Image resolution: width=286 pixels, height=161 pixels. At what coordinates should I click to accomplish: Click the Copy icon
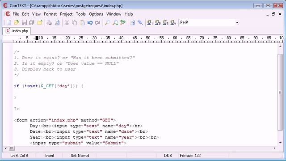click(x=75, y=23)
